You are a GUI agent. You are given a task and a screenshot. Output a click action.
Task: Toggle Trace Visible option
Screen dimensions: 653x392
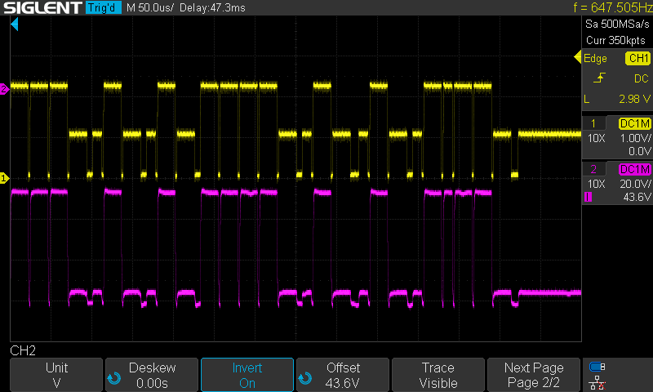coord(438,375)
